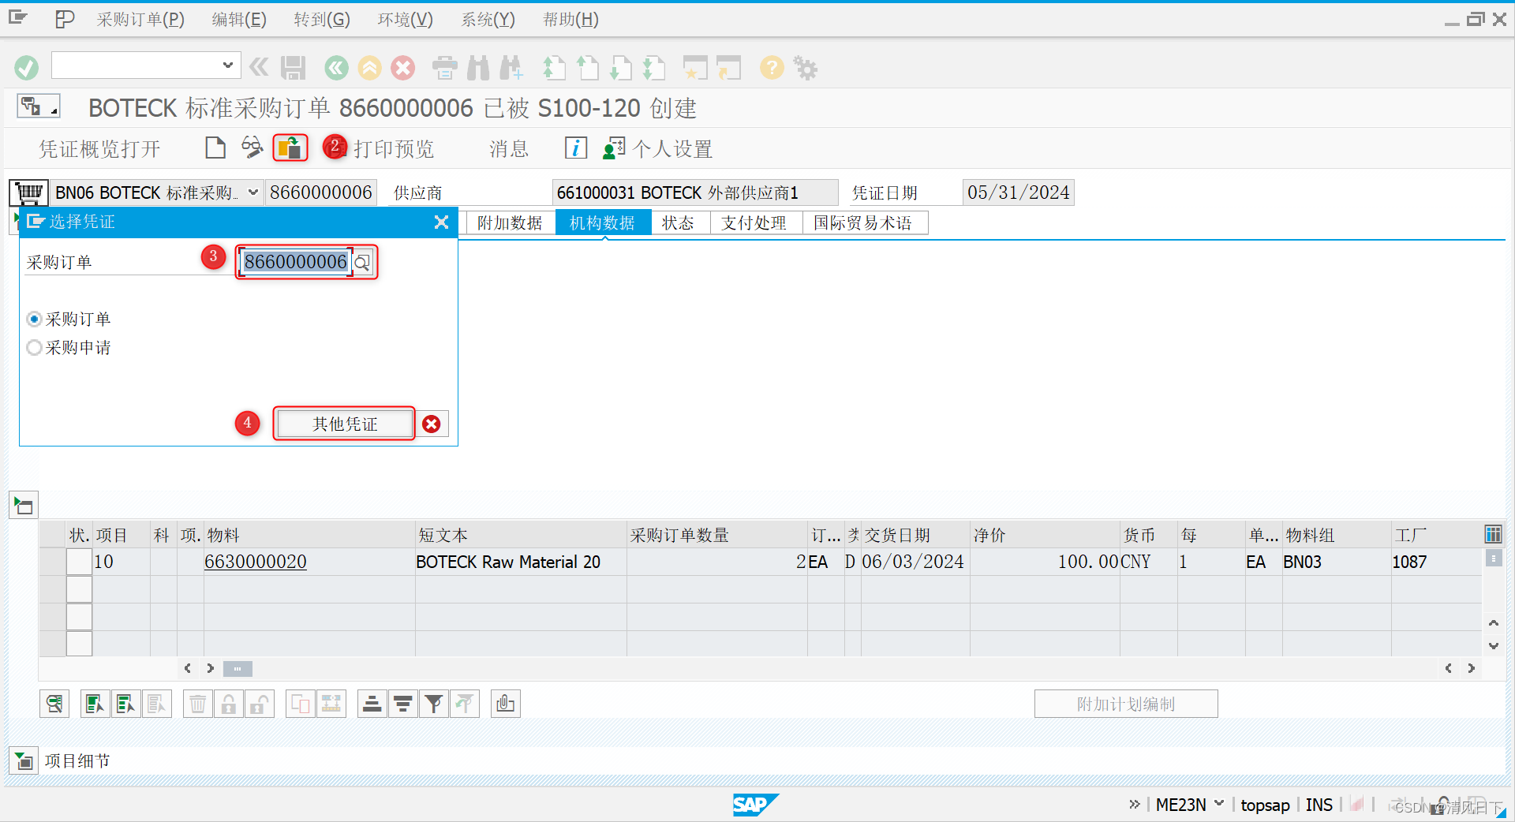
Task: Click the Print icon
Action: click(x=444, y=68)
